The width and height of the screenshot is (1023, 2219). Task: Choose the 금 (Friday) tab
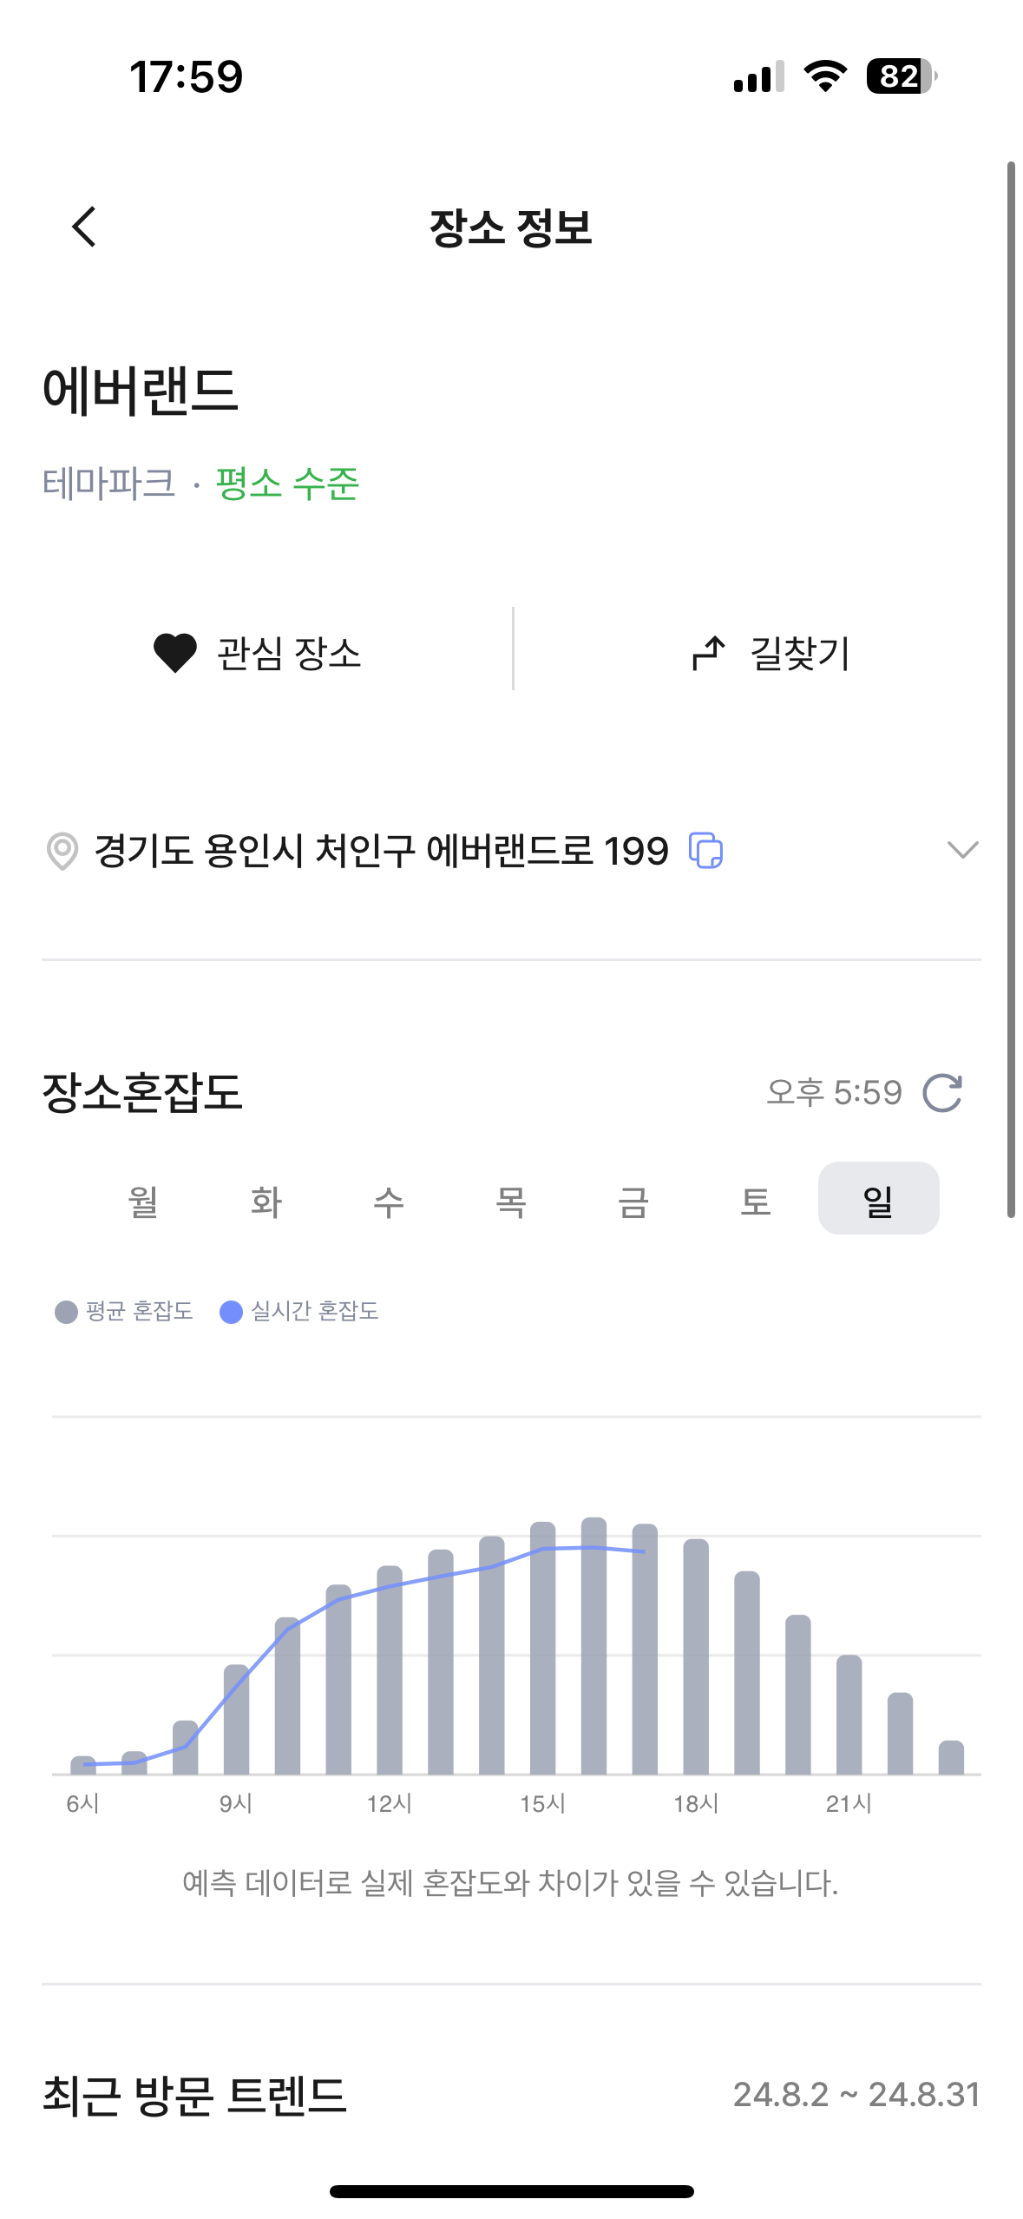pos(633,1202)
